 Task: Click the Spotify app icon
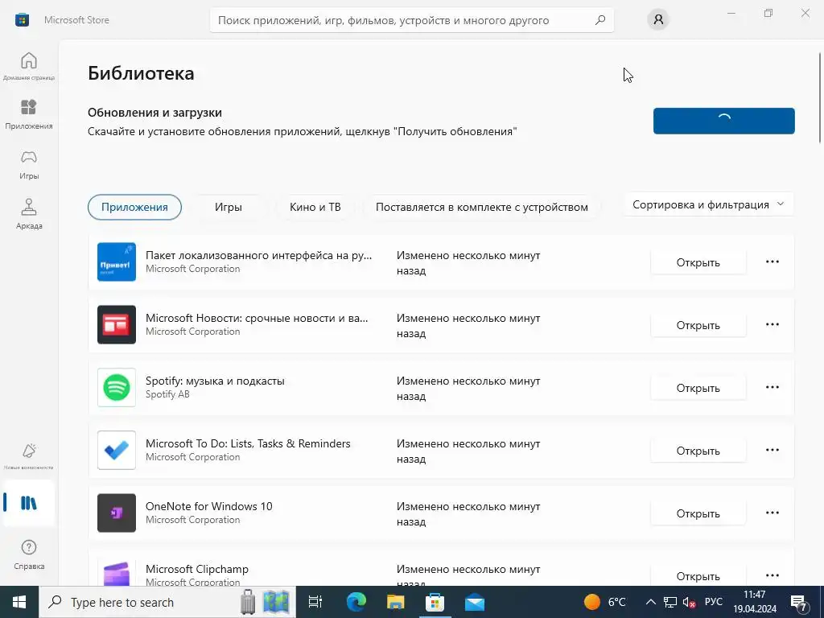117,387
